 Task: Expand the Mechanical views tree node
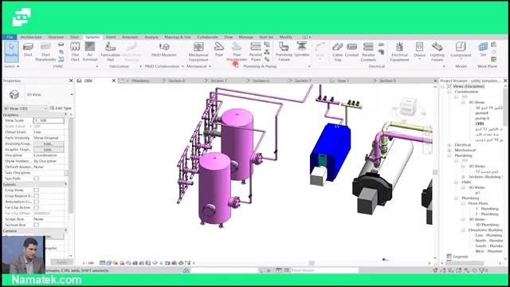[449, 150]
